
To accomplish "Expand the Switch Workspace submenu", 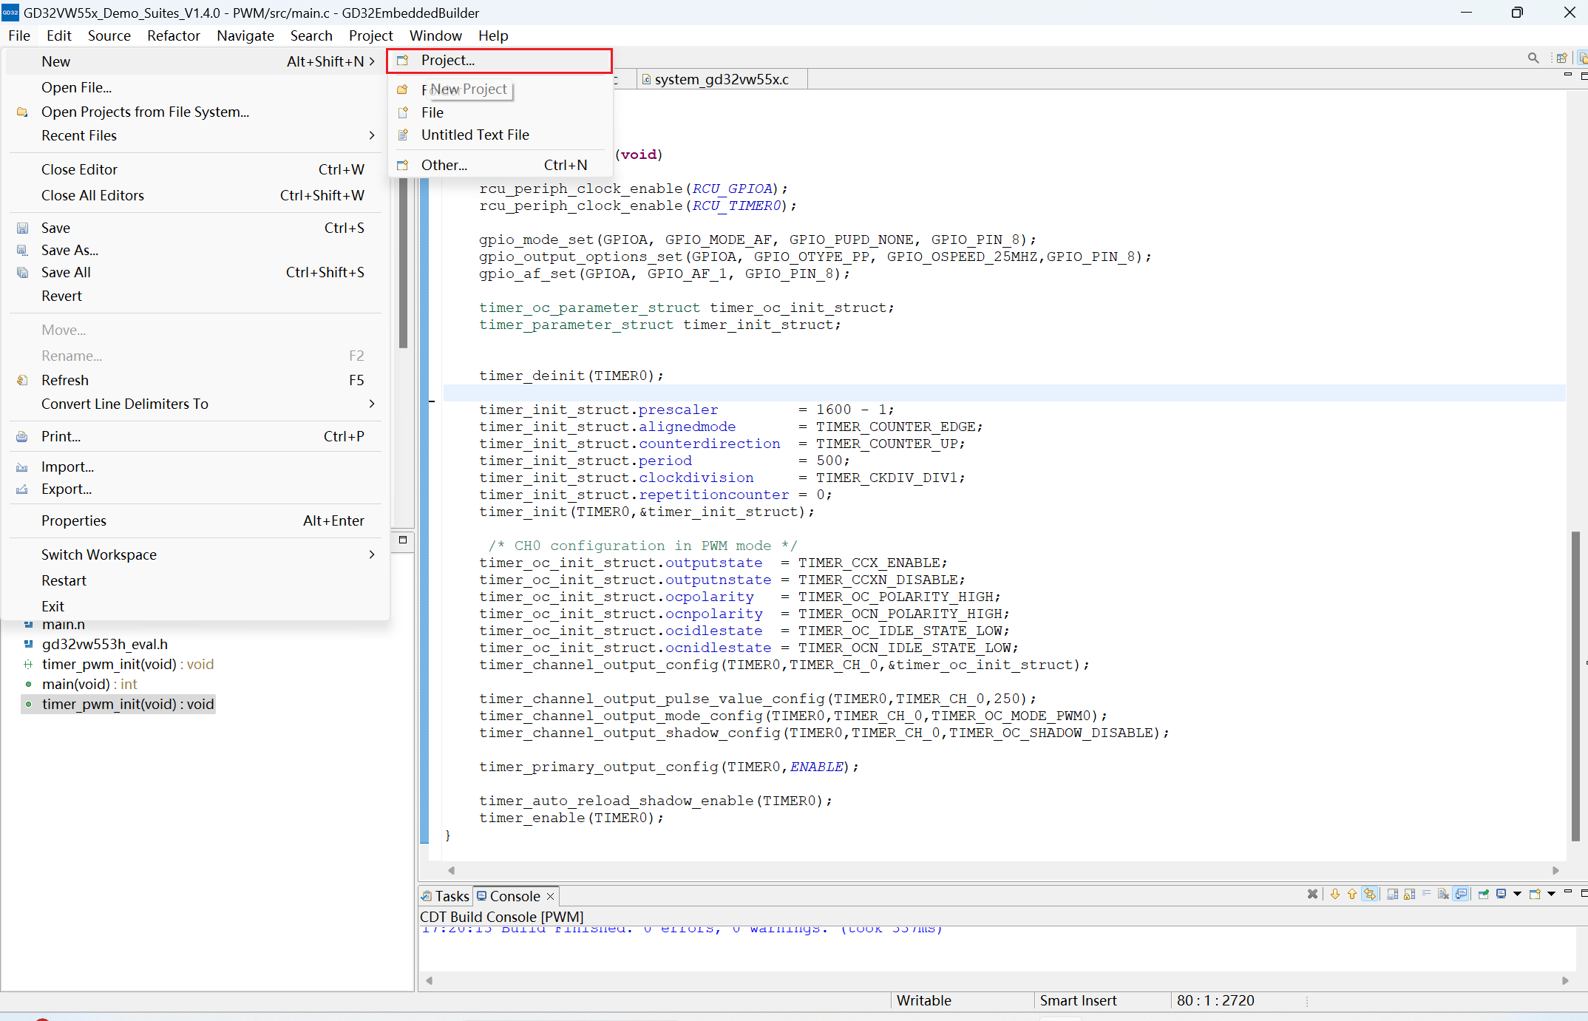I will (x=372, y=554).
